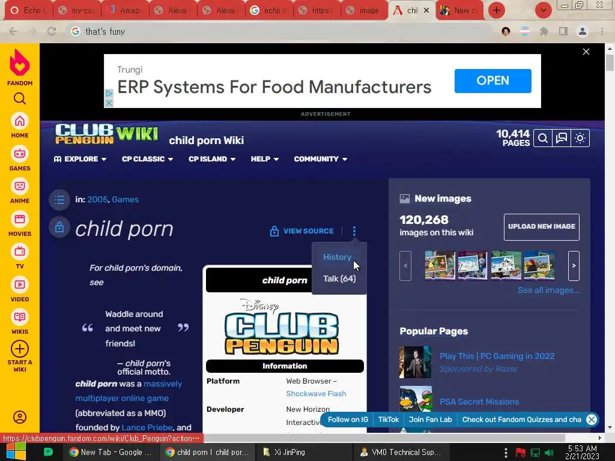Close the top advertisement banner
The width and height of the screenshot is (615, 461).
pos(586,52)
